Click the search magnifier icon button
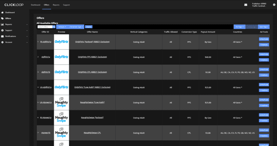The image size is (277, 146). (54, 27)
